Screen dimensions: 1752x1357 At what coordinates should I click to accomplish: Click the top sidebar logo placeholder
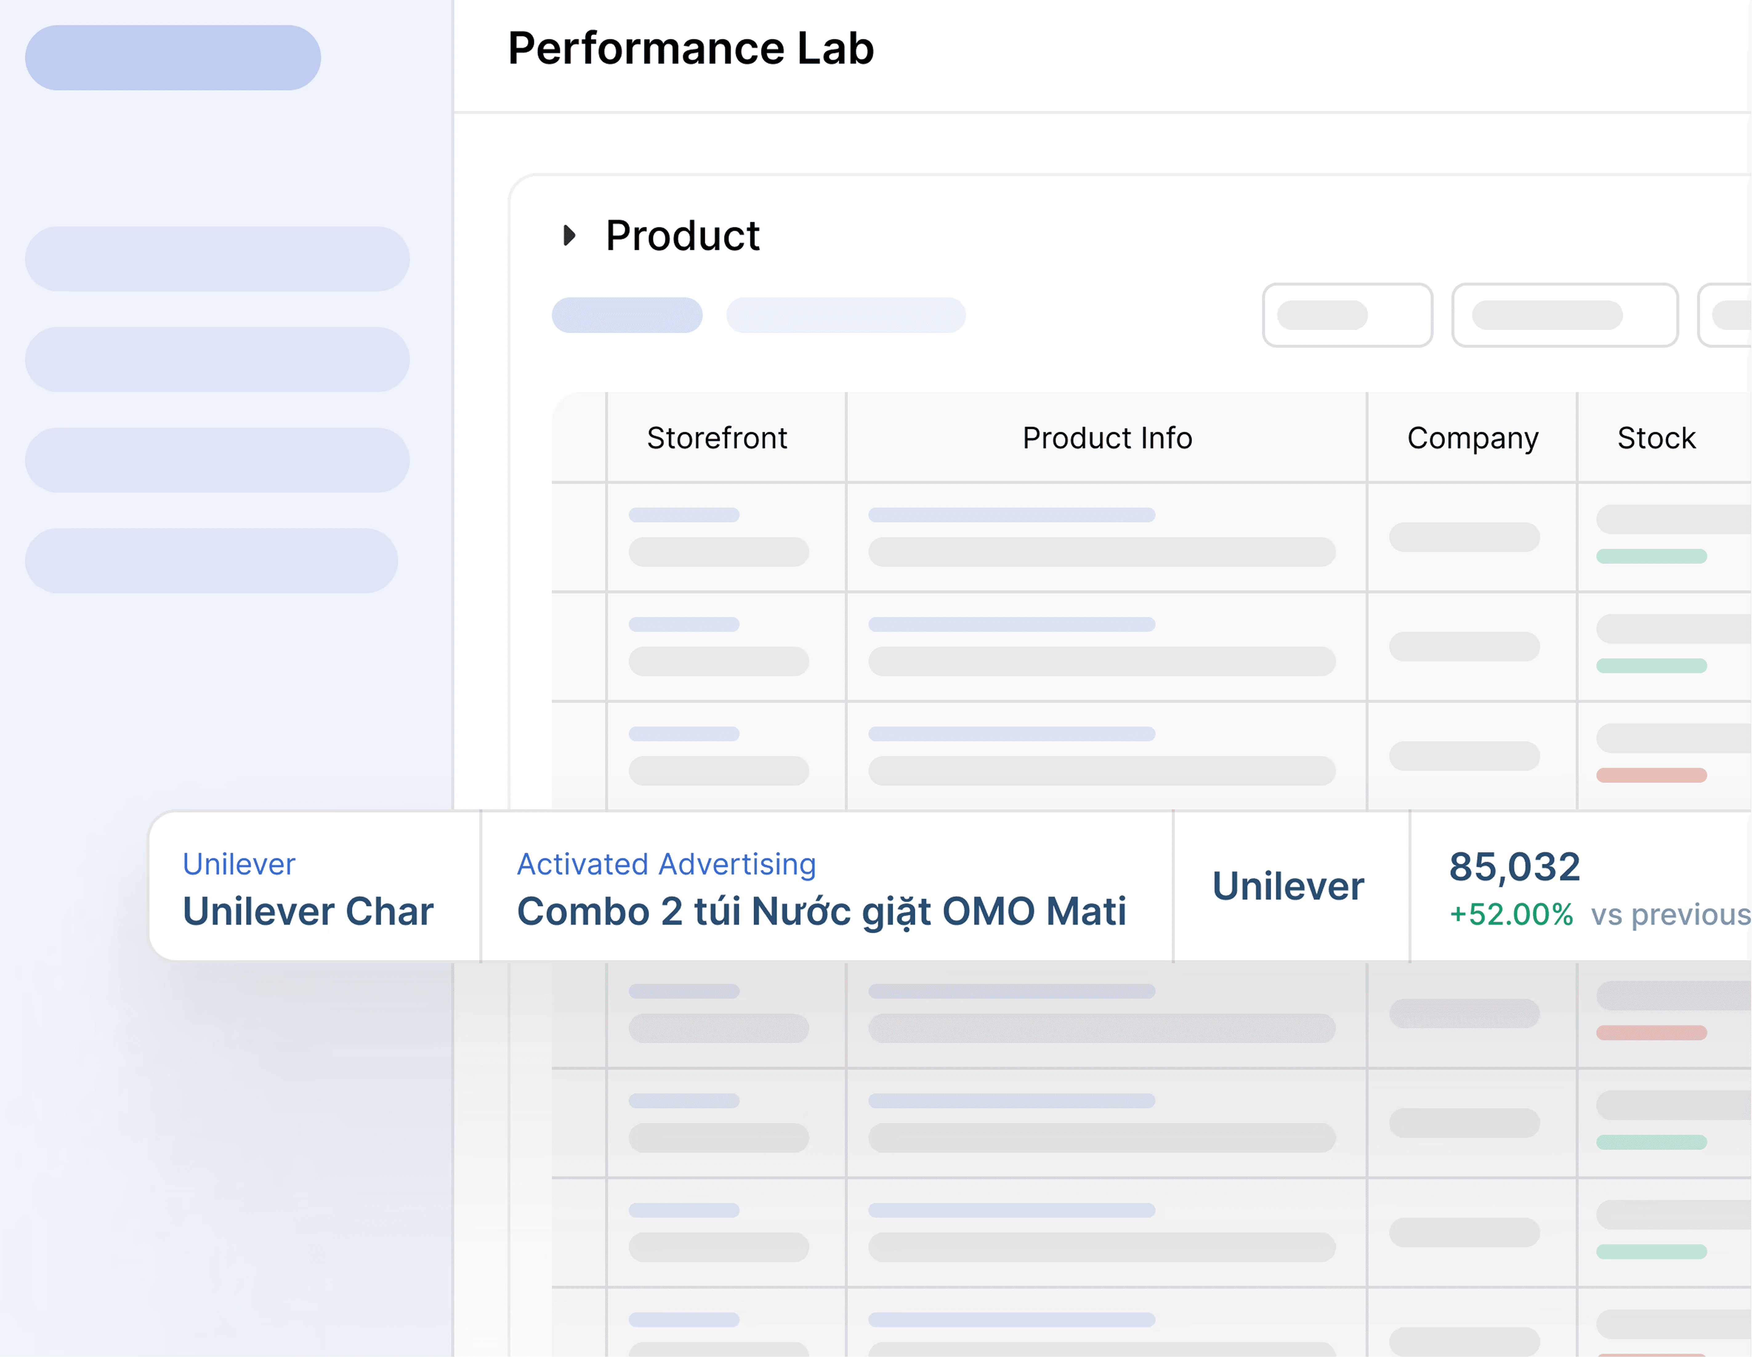172,58
